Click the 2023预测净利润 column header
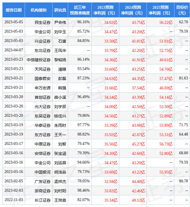 tap(105, 10)
